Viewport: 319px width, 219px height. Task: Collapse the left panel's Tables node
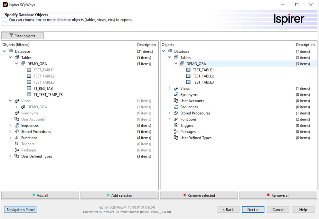click(x=11, y=58)
